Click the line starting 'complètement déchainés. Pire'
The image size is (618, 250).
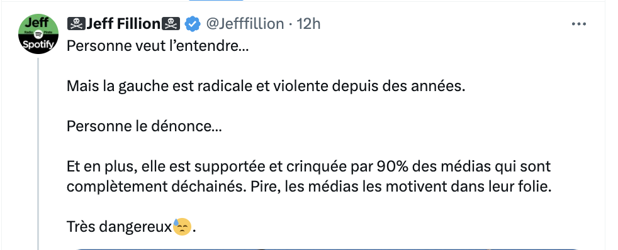click(308, 187)
